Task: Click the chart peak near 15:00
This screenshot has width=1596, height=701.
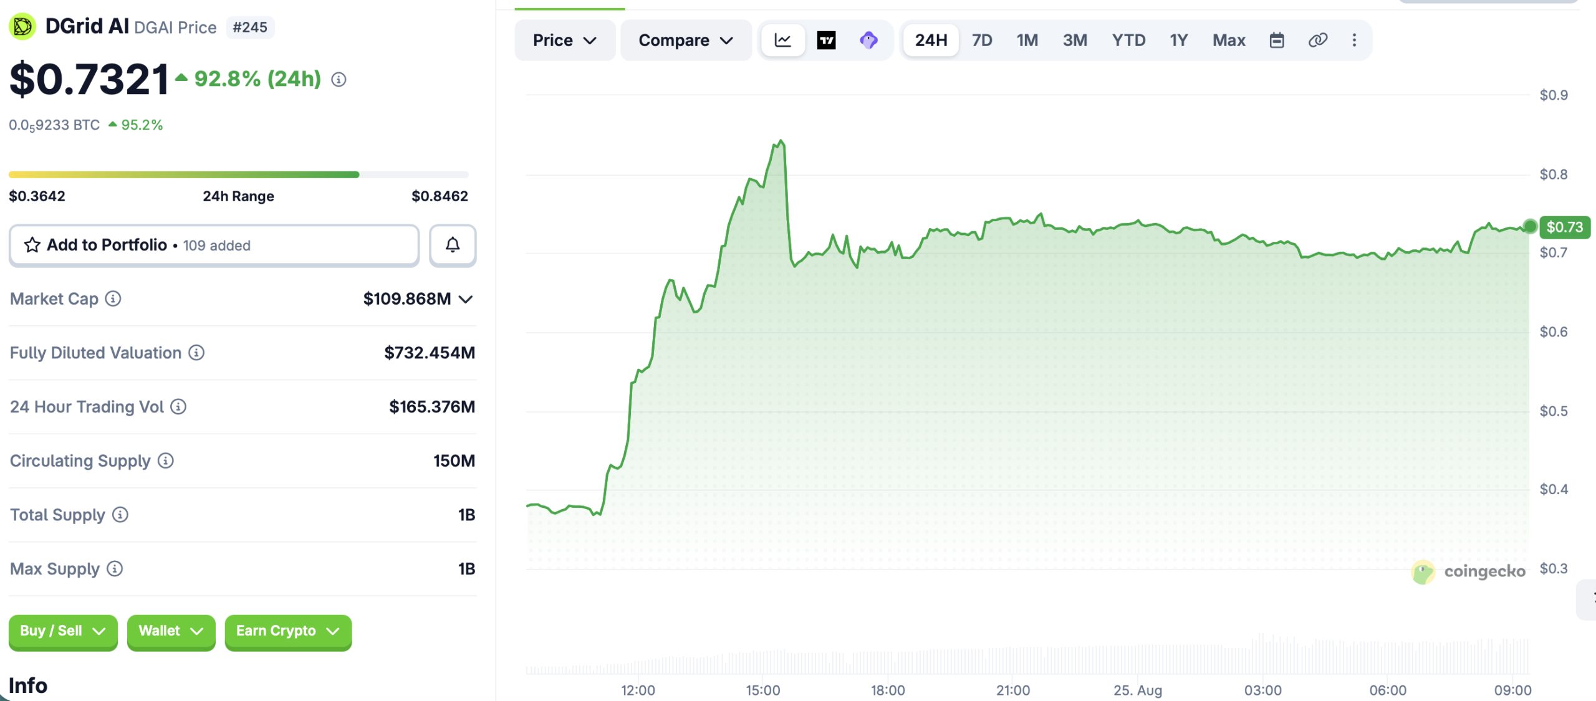Action: click(x=781, y=143)
